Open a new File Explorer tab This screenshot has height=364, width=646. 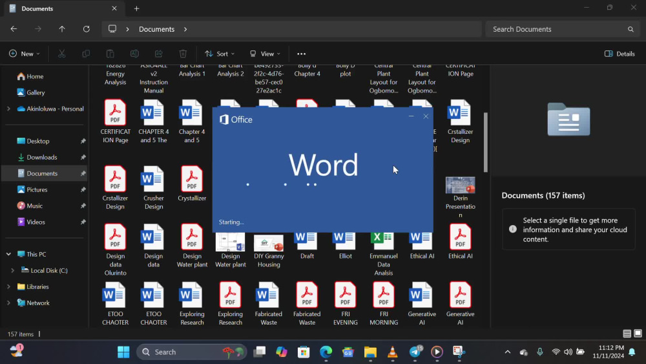coord(136,8)
